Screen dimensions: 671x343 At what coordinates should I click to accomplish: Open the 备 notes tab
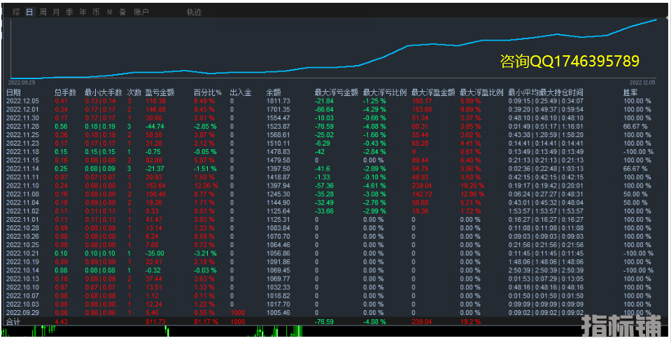point(122,12)
